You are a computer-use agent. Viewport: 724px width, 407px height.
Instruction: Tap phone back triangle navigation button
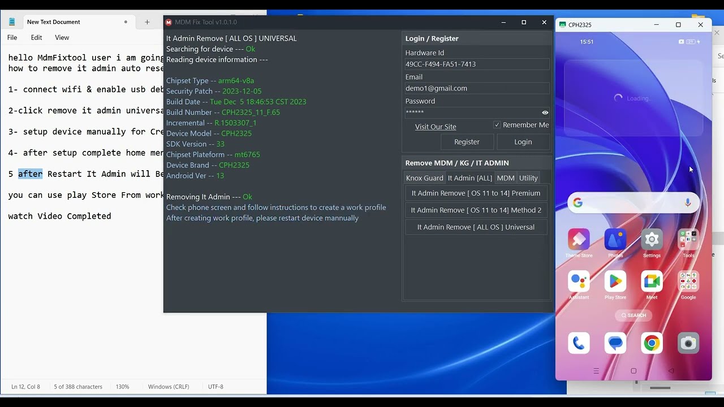coord(671,371)
